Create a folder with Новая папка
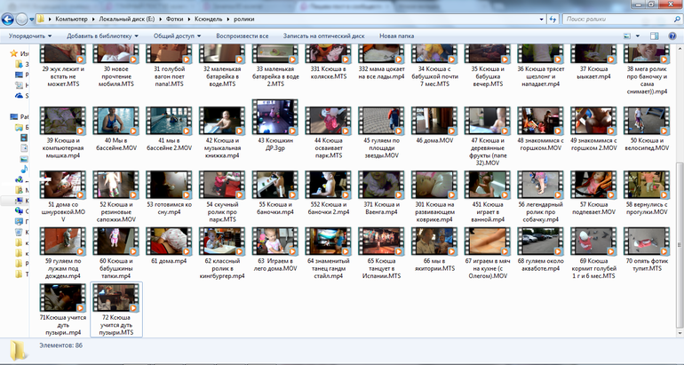684x365 pixels. [396, 36]
